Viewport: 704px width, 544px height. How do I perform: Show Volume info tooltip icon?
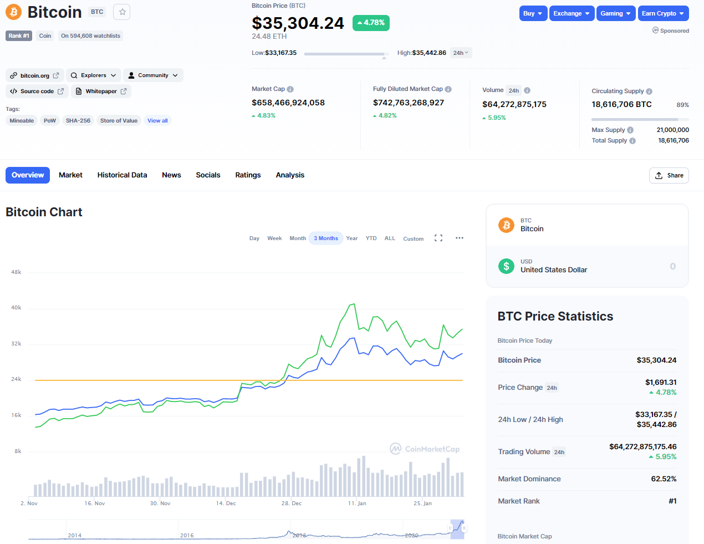pyautogui.click(x=527, y=90)
